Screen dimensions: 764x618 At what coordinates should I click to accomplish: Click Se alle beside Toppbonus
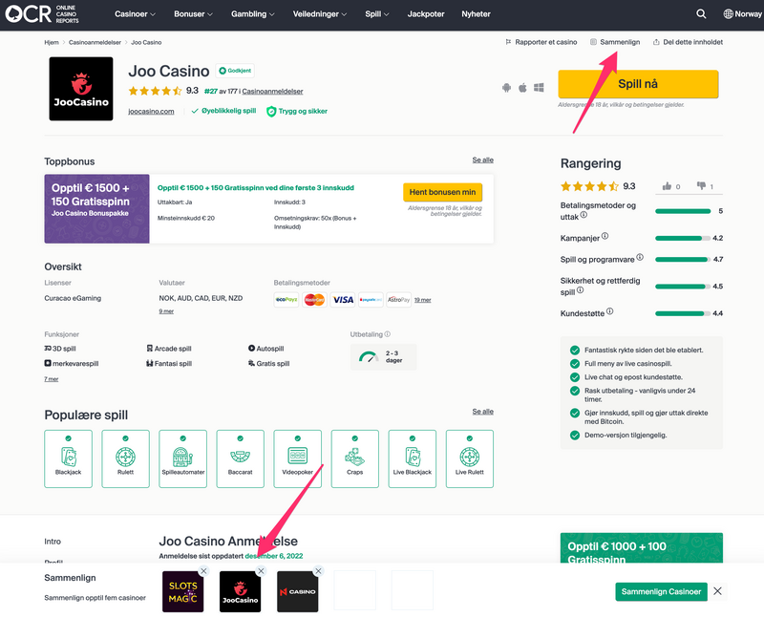[483, 160]
